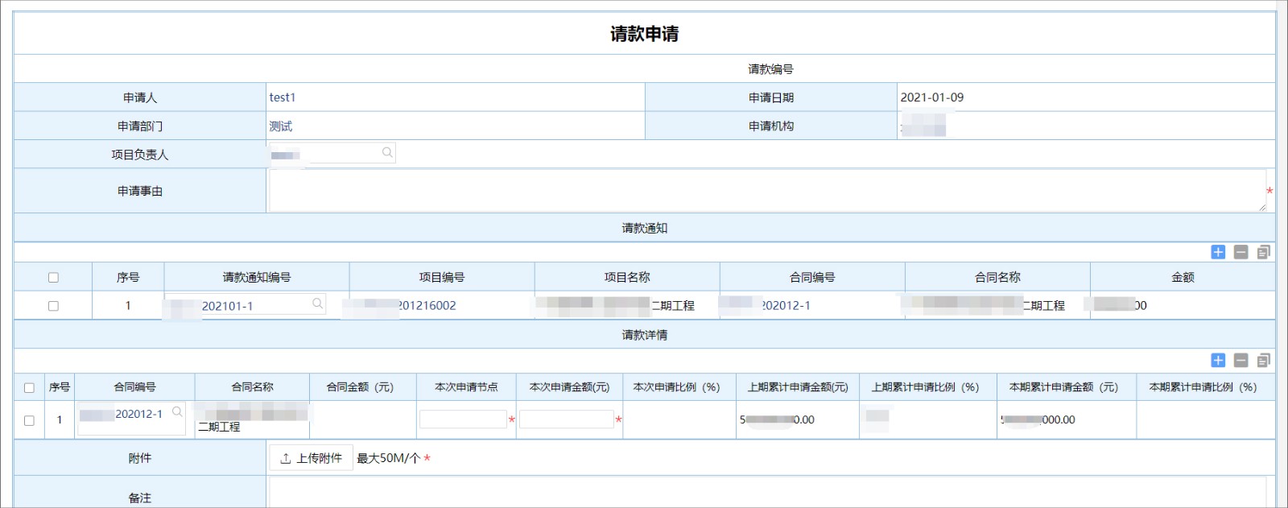
Task: Focus the 申请事由 text area
Action: coord(767,191)
